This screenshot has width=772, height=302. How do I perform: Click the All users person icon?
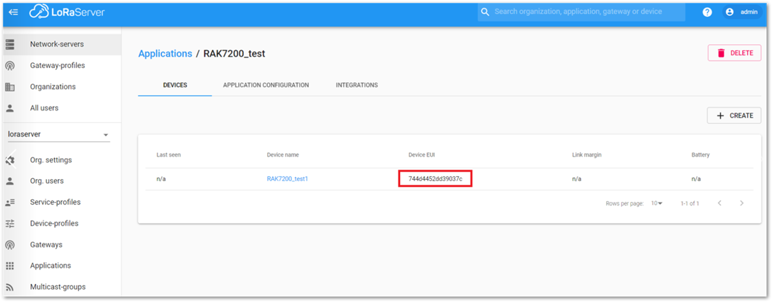click(10, 108)
